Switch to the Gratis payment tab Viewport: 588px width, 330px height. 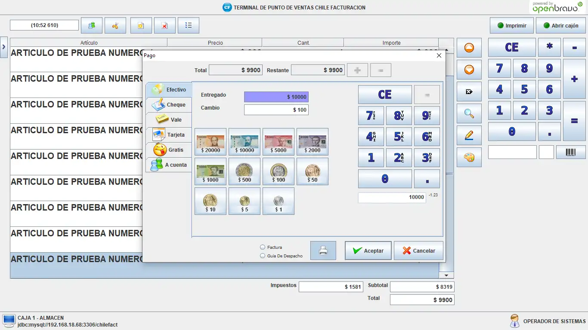pos(169,150)
